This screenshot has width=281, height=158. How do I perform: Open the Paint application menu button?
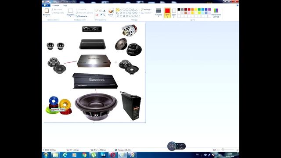(46, 5)
